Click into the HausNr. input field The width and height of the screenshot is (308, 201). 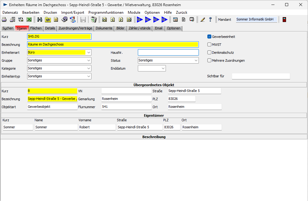click(x=168, y=53)
